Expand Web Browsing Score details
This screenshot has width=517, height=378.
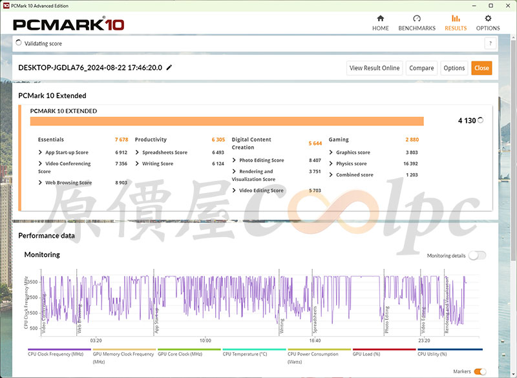pos(40,183)
